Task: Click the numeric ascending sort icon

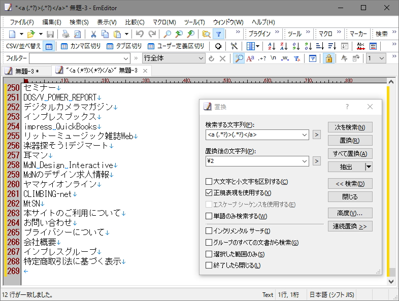Action: pos(296,46)
